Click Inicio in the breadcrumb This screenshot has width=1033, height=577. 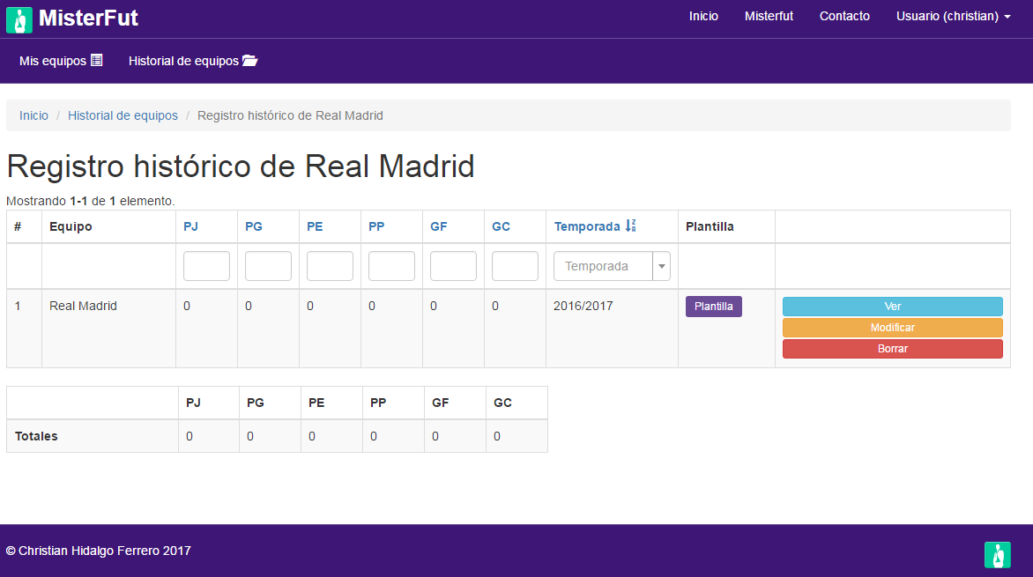[33, 115]
